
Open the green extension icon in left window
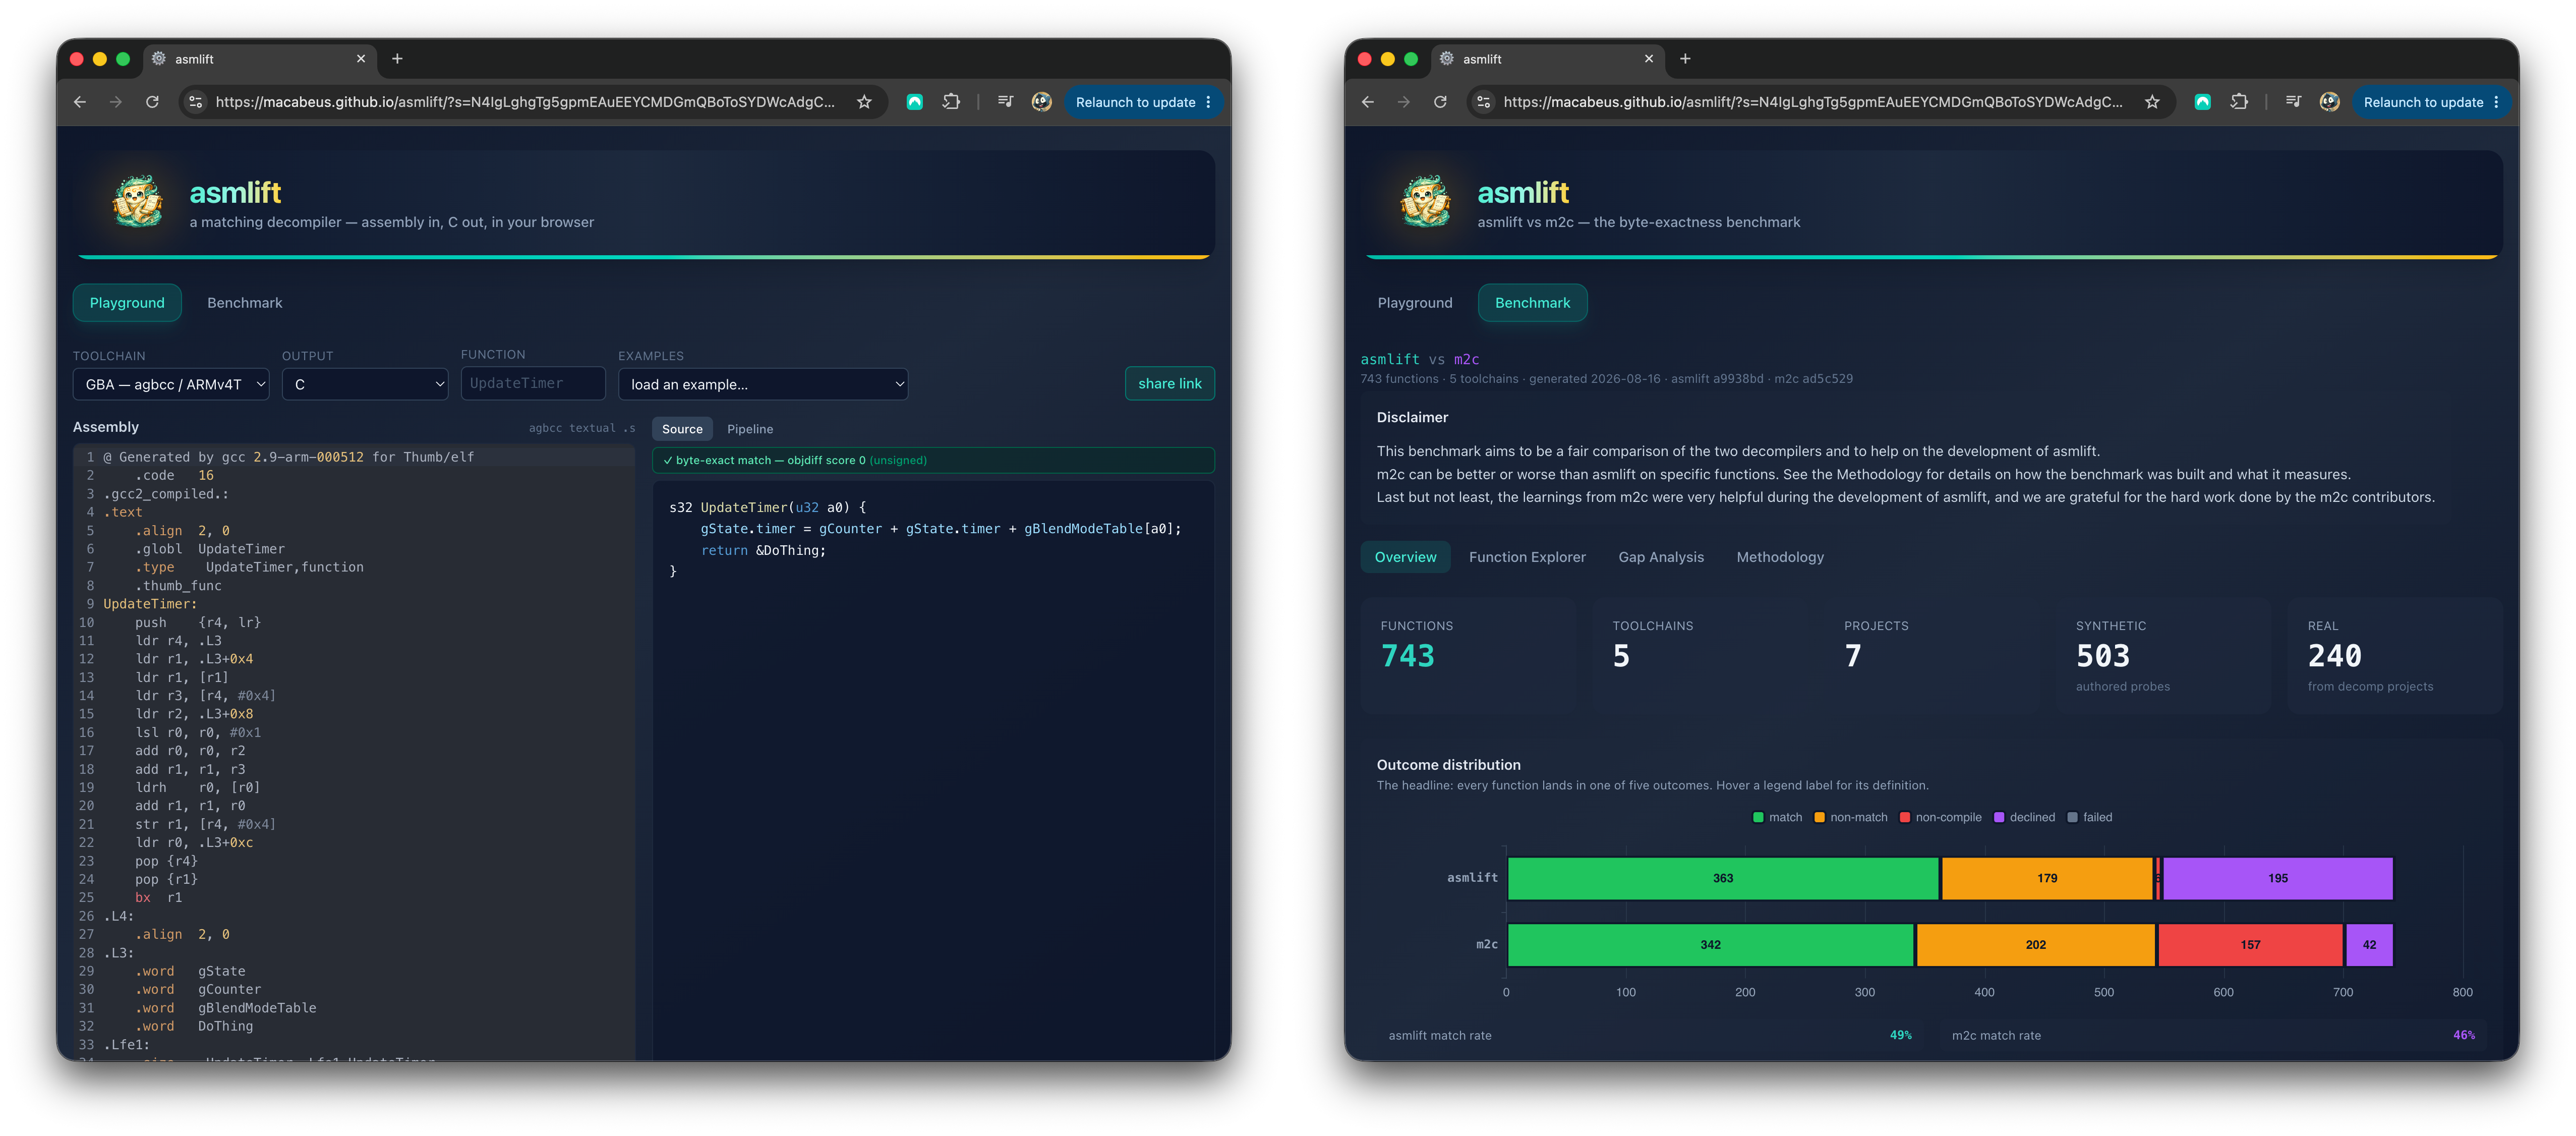tap(914, 102)
